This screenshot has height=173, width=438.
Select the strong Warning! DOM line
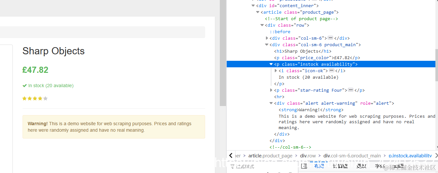point(311,110)
